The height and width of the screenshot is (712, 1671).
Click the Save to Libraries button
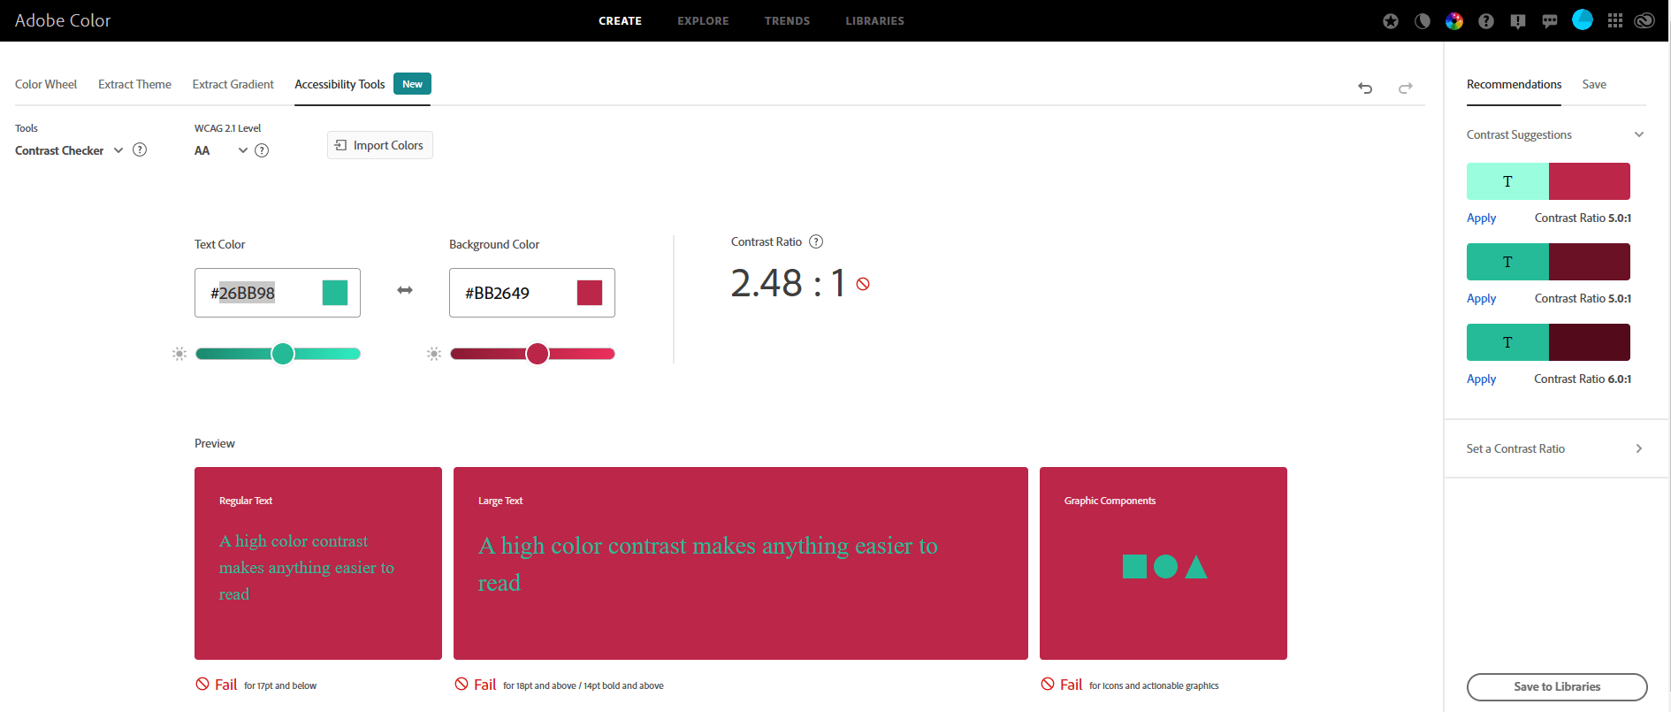click(1557, 686)
